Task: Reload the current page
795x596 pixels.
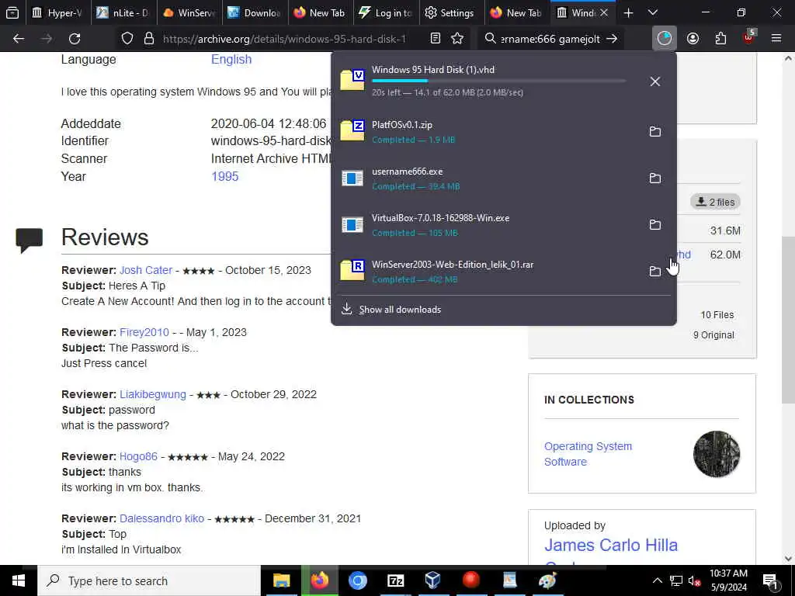Action: (75, 39)
